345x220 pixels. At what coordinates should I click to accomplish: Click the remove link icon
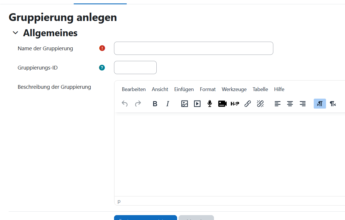pyautogui.click(x=260, y=104)
